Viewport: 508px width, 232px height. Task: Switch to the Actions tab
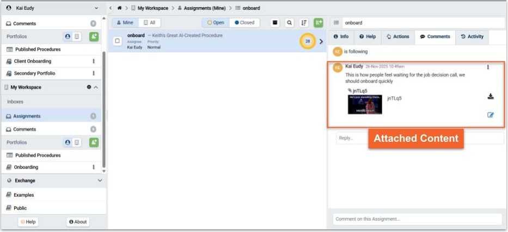[398, 37]
